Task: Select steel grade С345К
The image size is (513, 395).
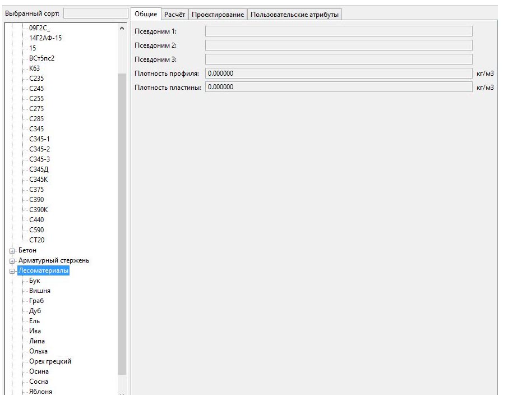Action: point(38,180)
